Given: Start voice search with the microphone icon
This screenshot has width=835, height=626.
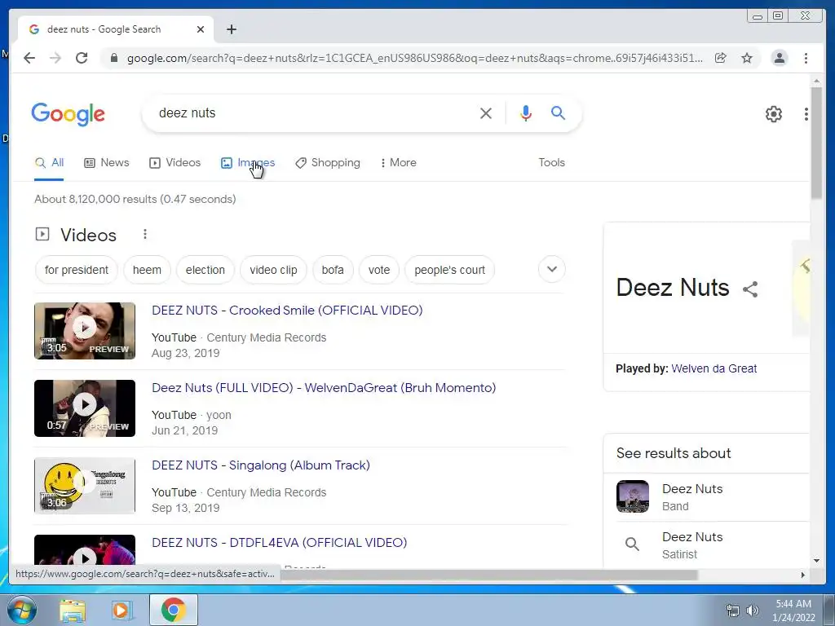Looking at the screenshot, I should 526,112.
